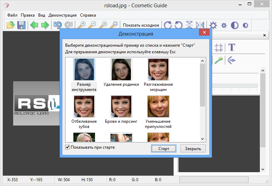Click the "Закрыть" button

click(x=193, y=149)
